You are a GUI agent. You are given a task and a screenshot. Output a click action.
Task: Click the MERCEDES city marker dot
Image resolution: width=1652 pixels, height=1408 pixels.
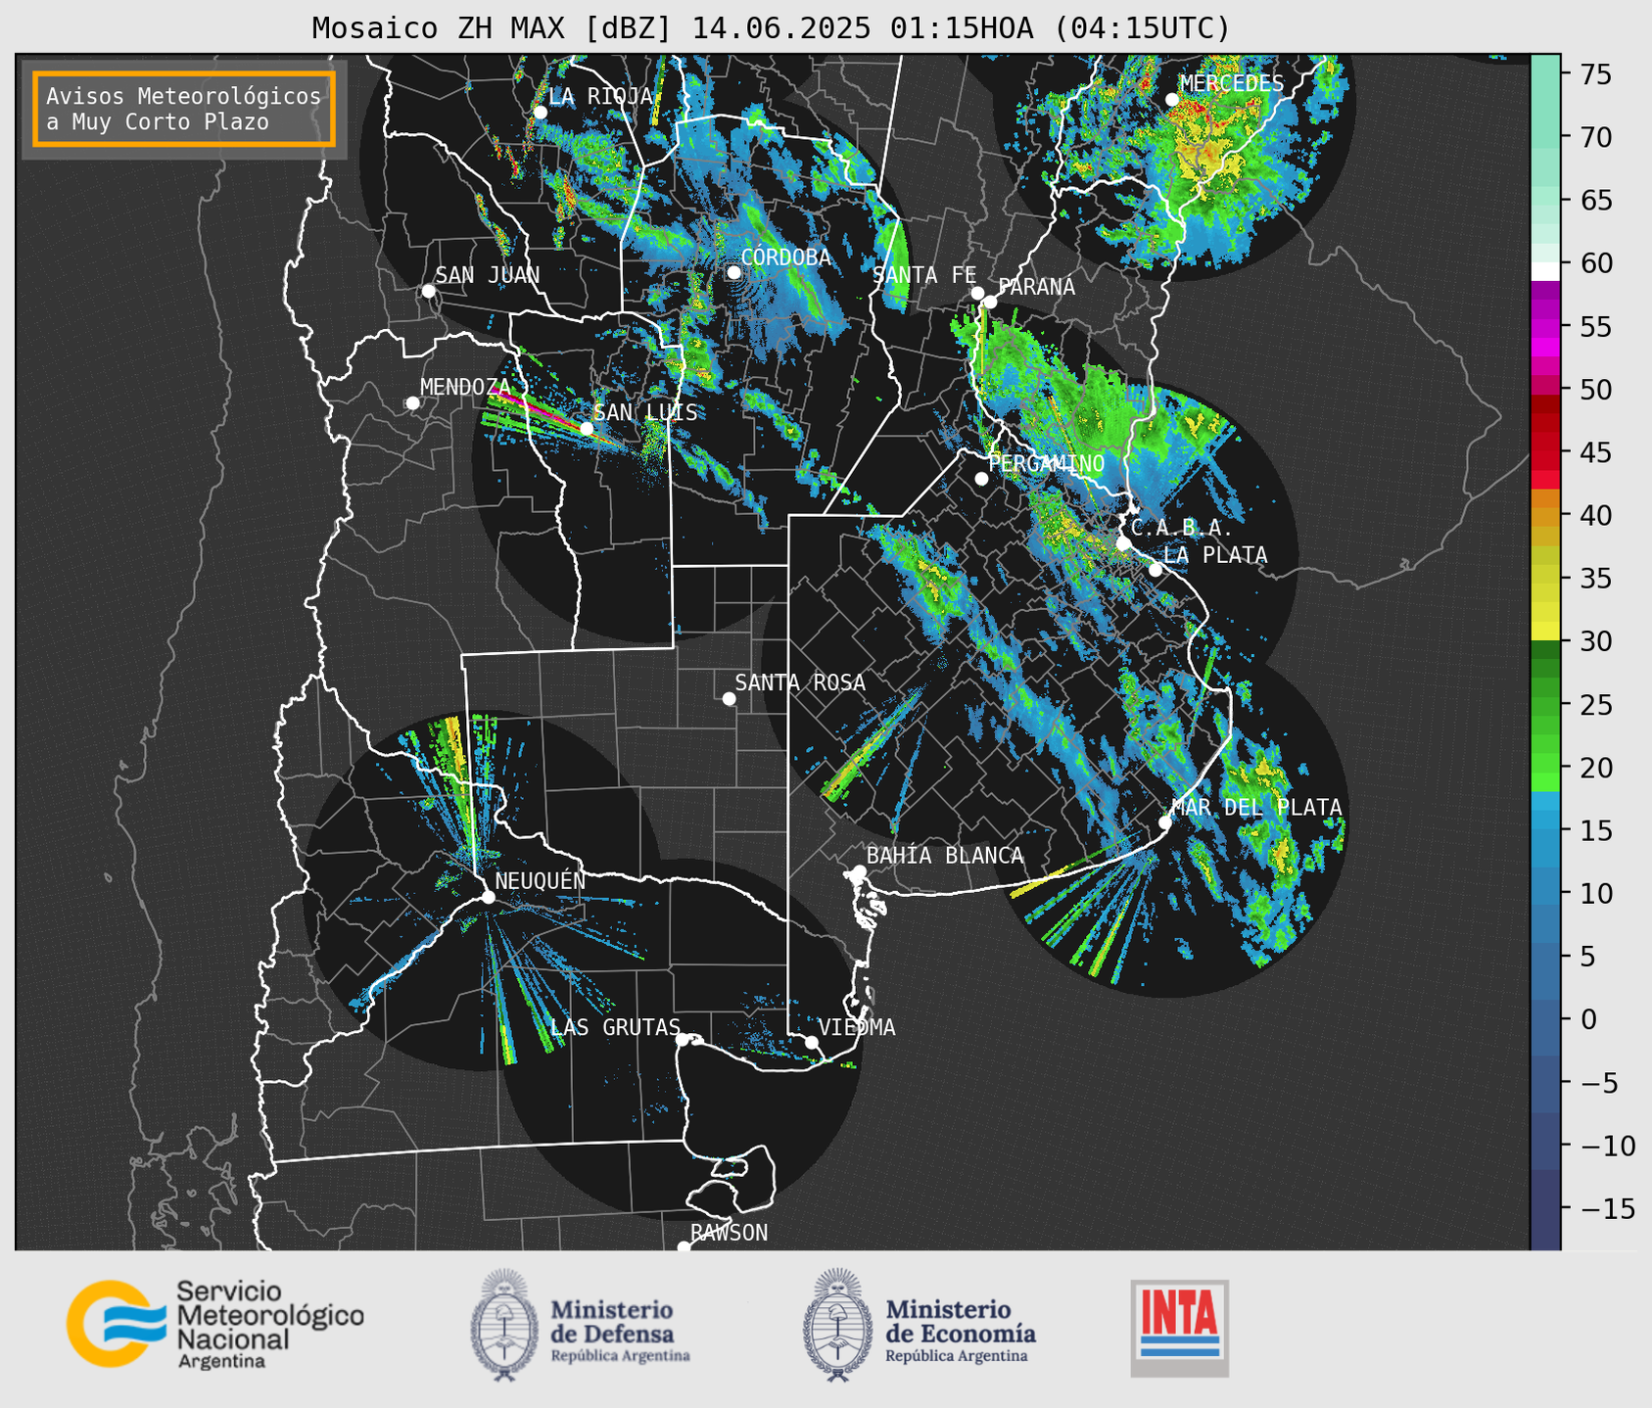click(1172, 100)
